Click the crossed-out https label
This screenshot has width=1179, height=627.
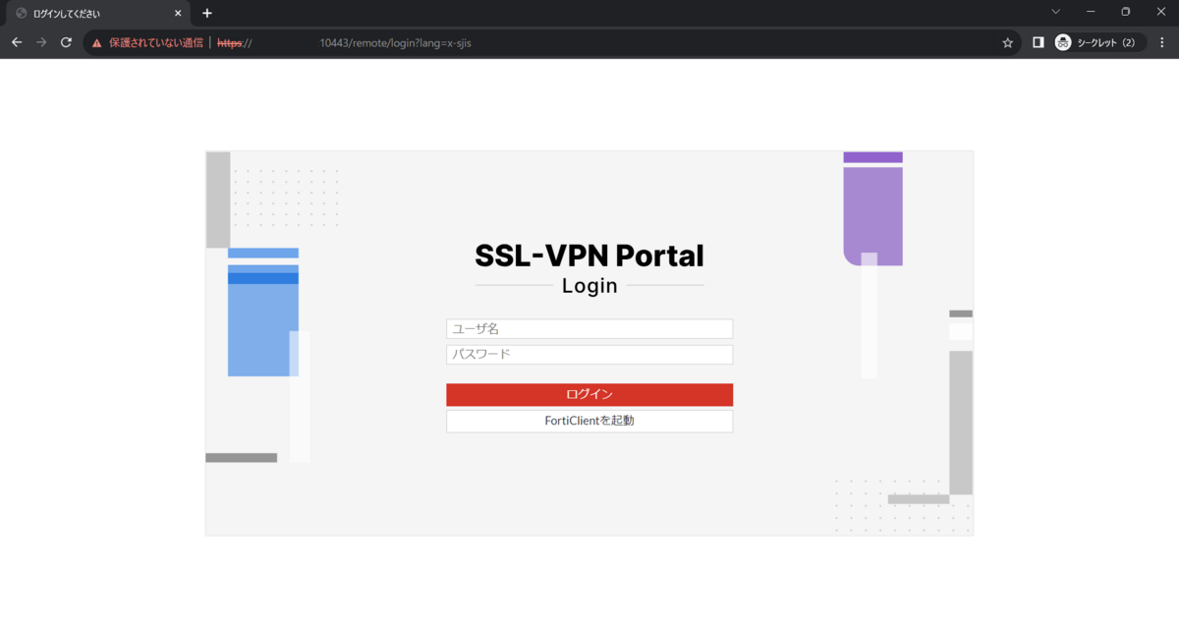227,42
